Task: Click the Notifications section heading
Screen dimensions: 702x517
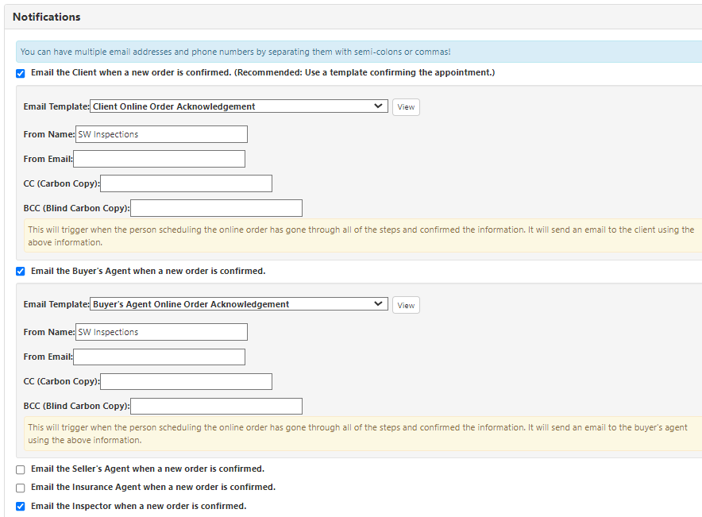Action: pos(47,17)
